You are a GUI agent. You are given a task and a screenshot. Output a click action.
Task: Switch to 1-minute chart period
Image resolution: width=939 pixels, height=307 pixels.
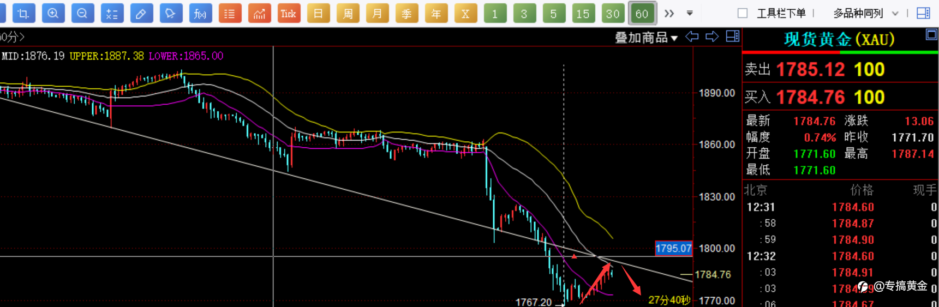click(495, 13)
